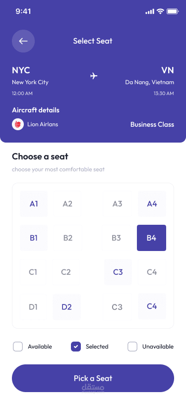Uncheck the Selected checkbox
186x402 pixels.
point(76,347)
